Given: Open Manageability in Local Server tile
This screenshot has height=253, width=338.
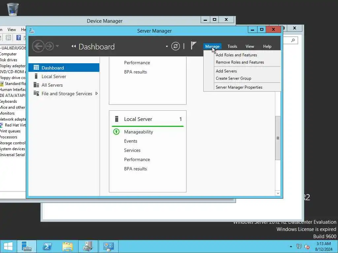Looking at the screenshot, I should tap(138, 132).
